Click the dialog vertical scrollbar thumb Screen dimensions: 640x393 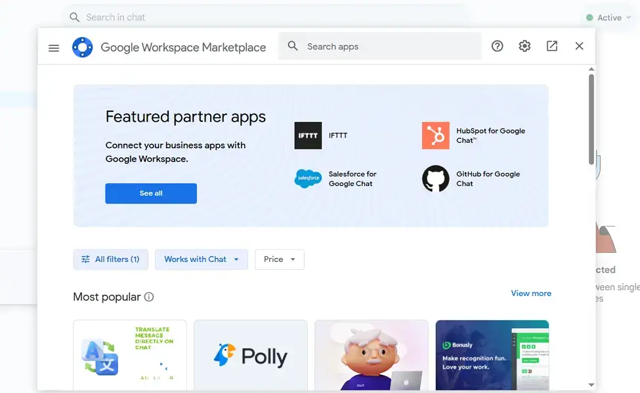(x=591, y=119)
